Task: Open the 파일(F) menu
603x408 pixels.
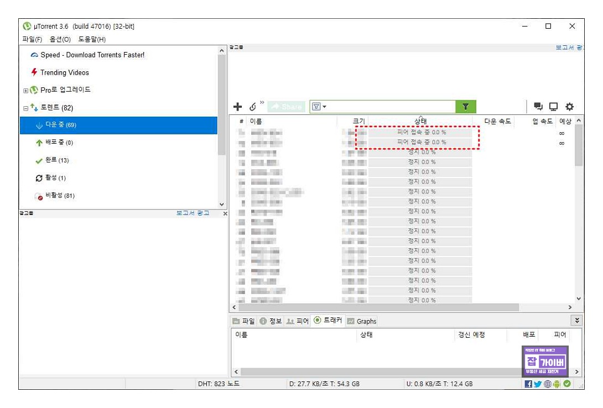Action: pos(32,39)
